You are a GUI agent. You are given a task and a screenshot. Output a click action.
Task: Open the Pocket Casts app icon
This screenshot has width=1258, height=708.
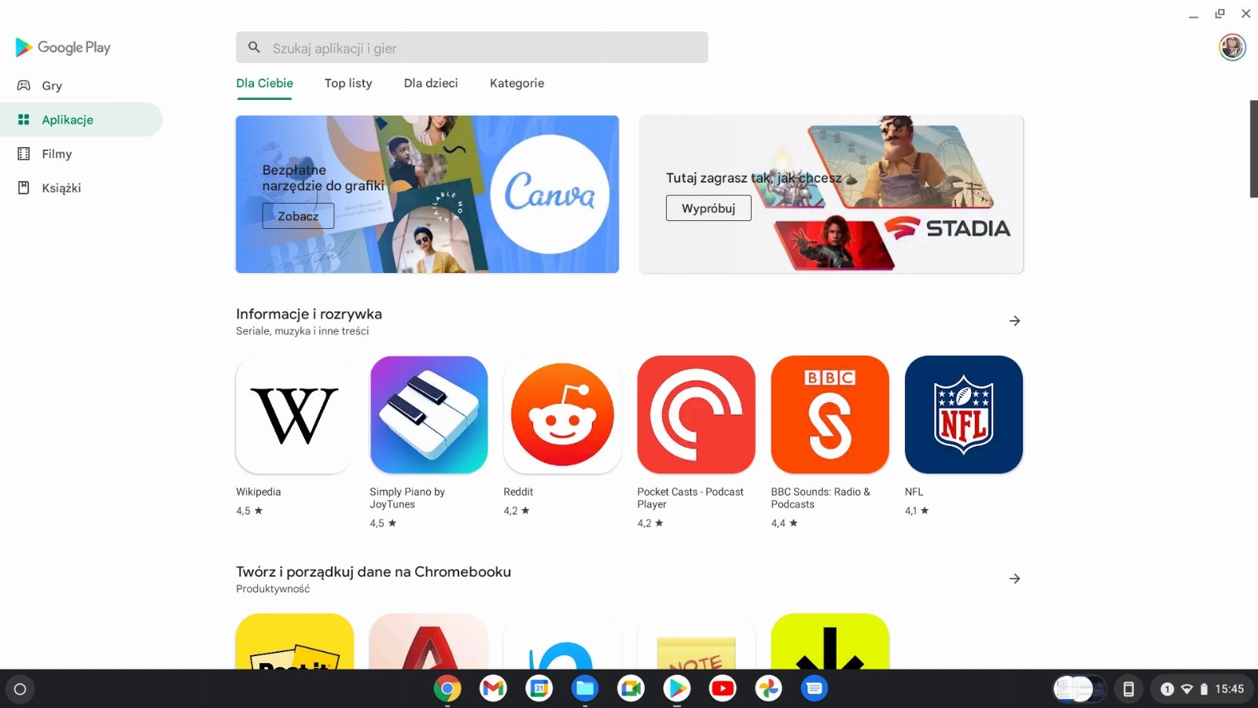(696, 415)
